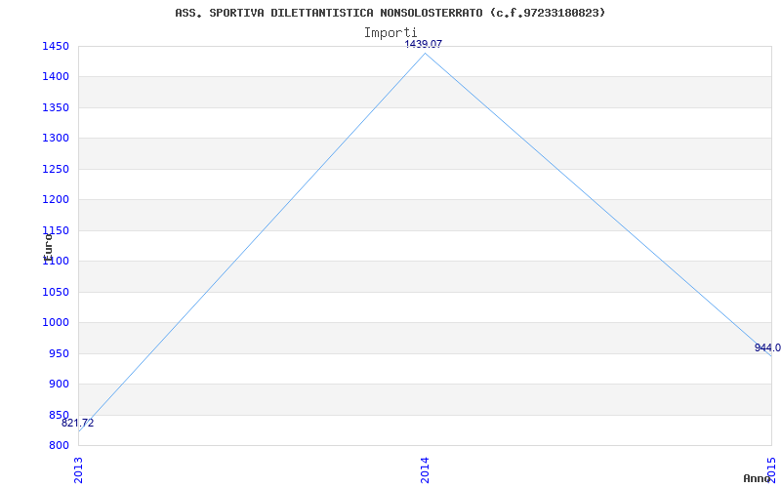The width and height of the screenshot is (781, 488).
Task: Click the chart title ASS. SPORTIVA DILETTANTISTICA NONSOLOSTERRATO
Action: click(x=390, y=13)
